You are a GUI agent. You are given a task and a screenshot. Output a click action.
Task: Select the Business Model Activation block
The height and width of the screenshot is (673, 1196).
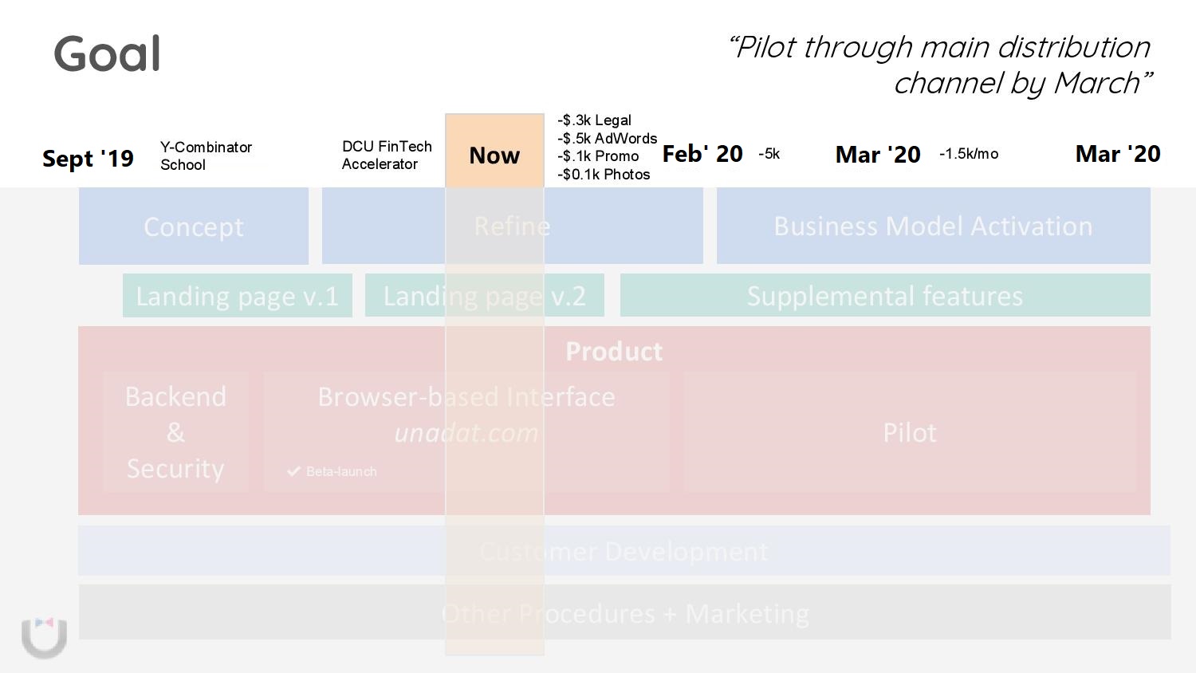click(934, 226)
